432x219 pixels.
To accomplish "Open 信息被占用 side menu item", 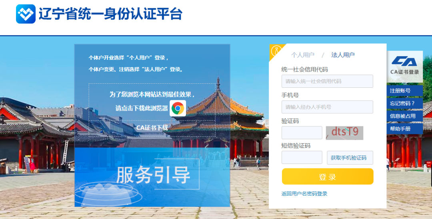I will coord(404,116).
